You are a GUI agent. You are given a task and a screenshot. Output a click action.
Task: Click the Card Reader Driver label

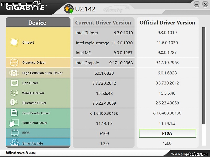tap(36, 113)
